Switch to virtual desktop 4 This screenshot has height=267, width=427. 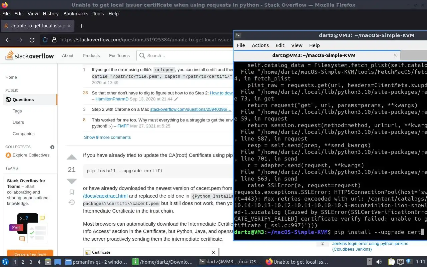[x=39, y=262]
